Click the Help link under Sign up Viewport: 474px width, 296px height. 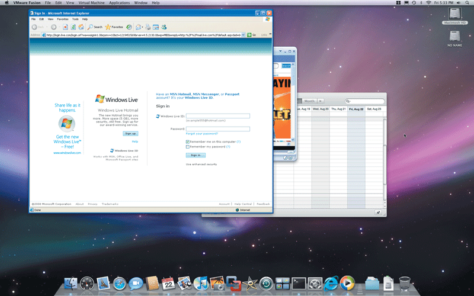[x=135, y=141]
